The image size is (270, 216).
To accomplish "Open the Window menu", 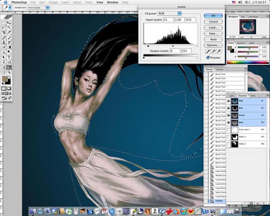I will pos(112,2).
